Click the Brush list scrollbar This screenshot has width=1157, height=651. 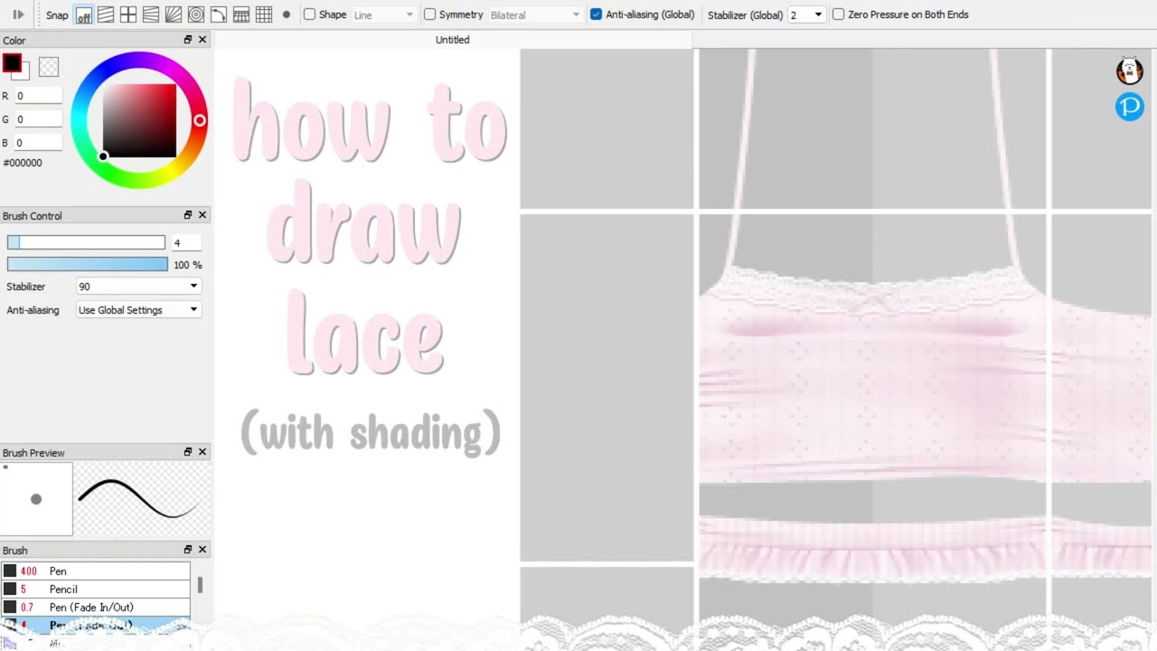(200, 586)
